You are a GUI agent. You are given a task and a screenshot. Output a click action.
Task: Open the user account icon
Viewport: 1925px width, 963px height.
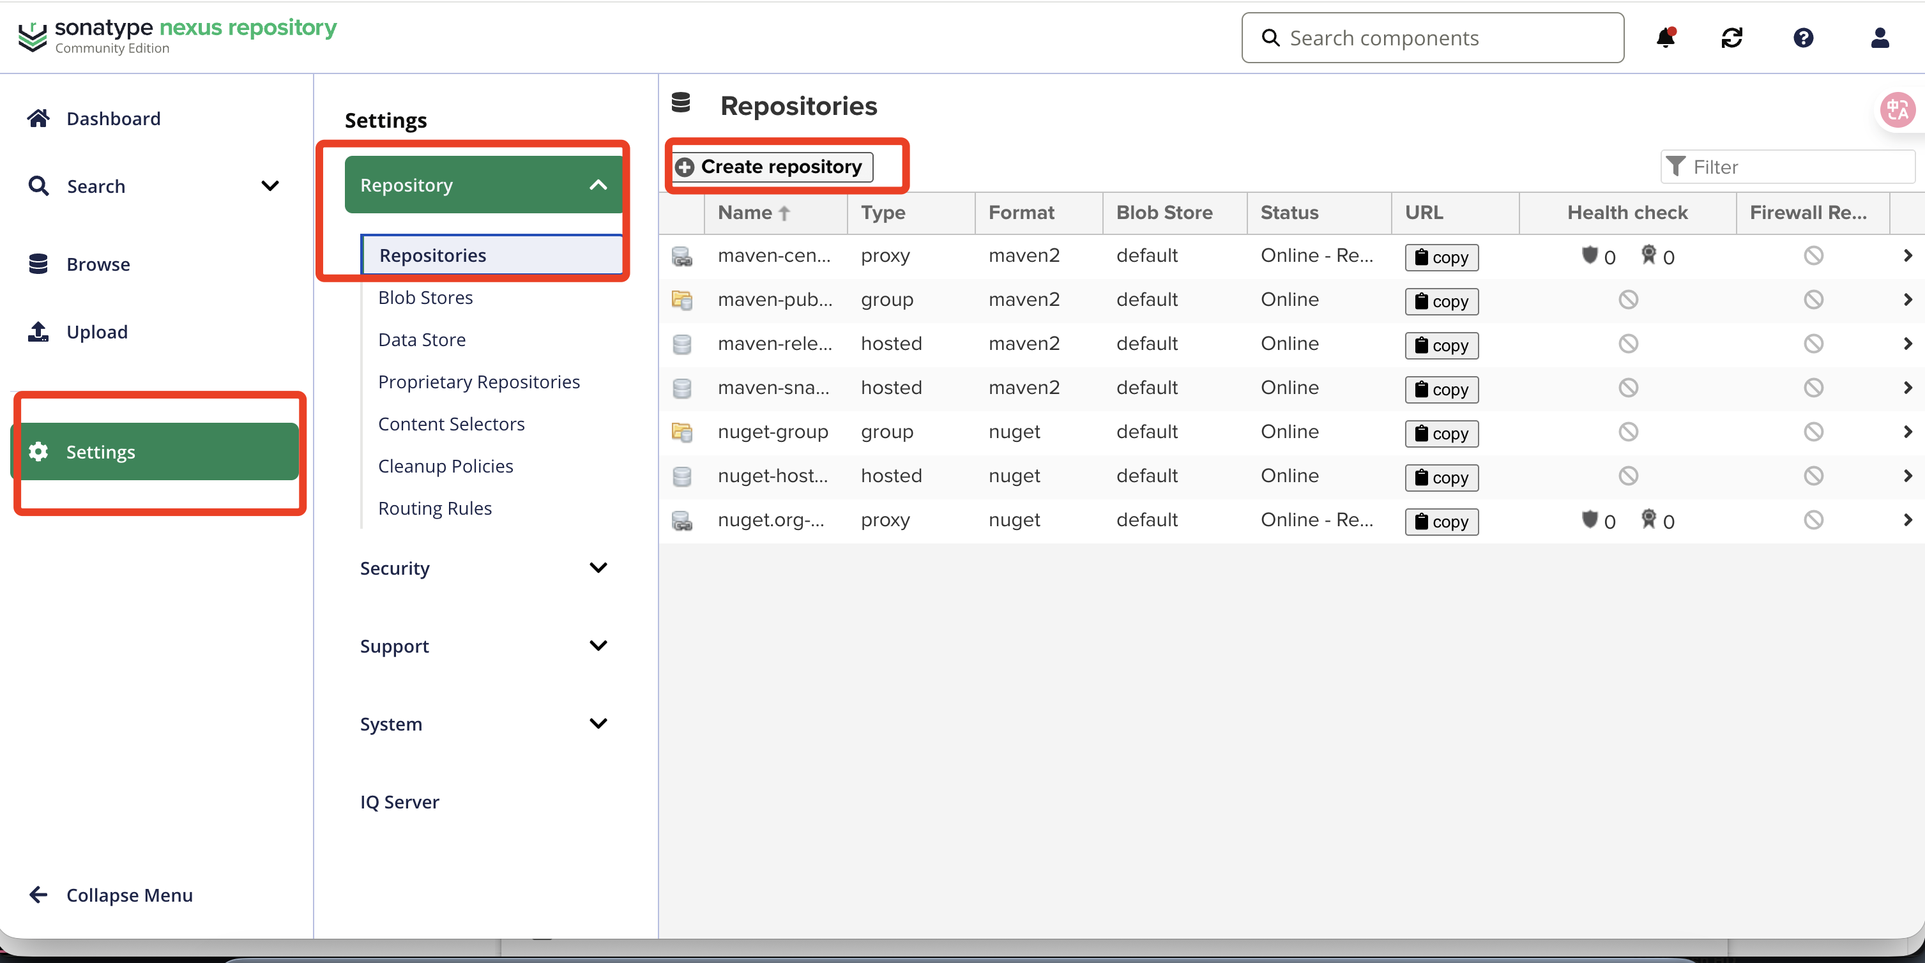coord(1880,37)
